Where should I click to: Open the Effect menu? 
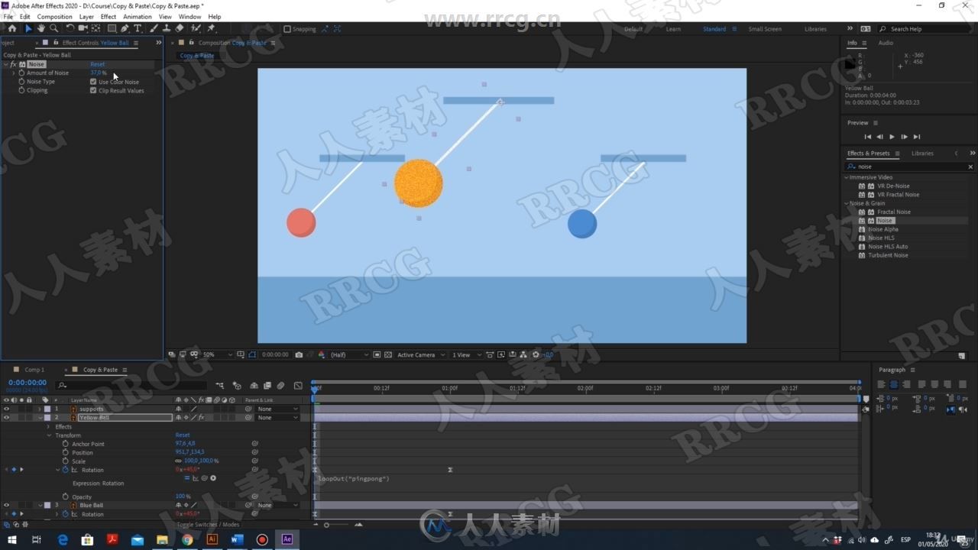pyautogui.click(x=108, y=16)
